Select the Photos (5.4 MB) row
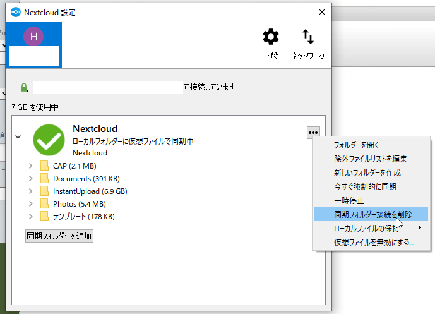Screen dimensions: 435x314 (x=80, y=204)
